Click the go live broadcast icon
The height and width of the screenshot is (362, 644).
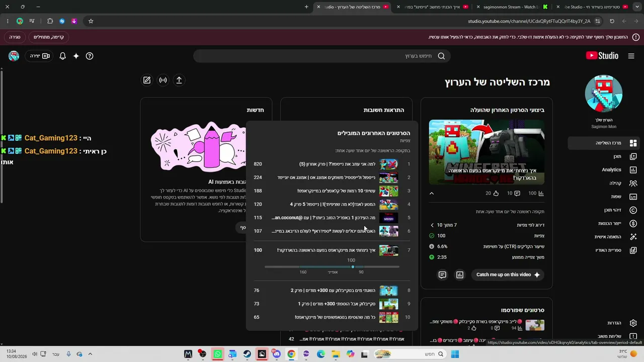[x=163, y=80]
